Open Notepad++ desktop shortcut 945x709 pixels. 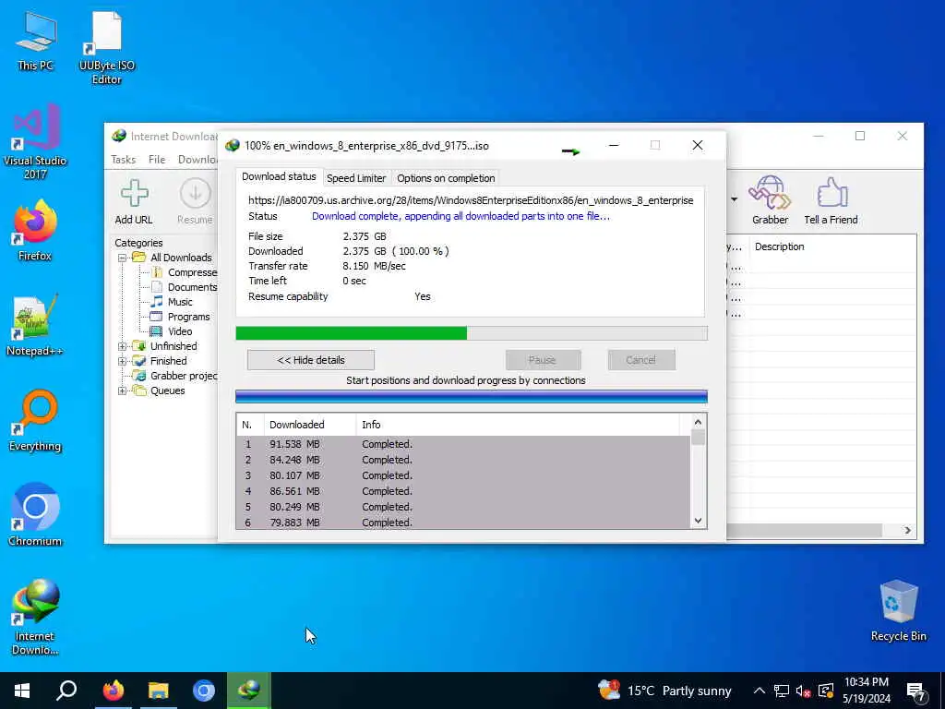(35, 326)
